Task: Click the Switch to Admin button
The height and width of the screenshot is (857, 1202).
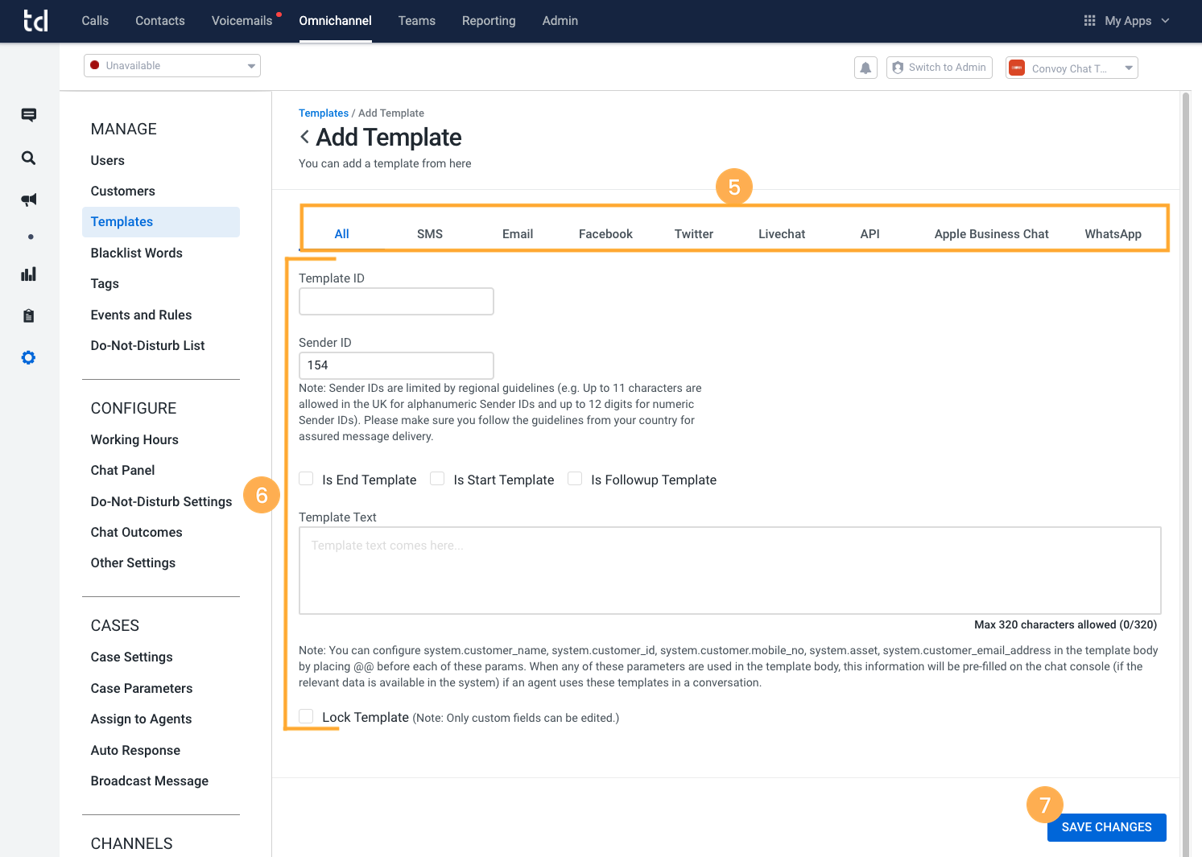Action: 940,68
